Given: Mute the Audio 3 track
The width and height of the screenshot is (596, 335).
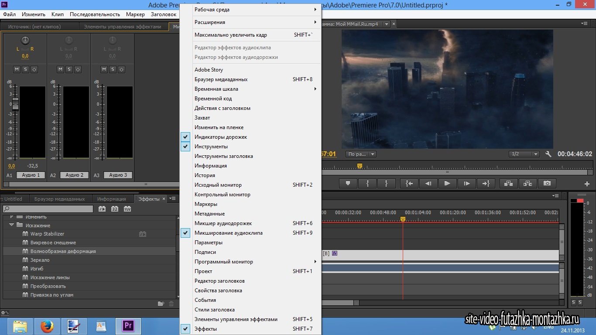Looking at the screenshot, I should point(104,69).
